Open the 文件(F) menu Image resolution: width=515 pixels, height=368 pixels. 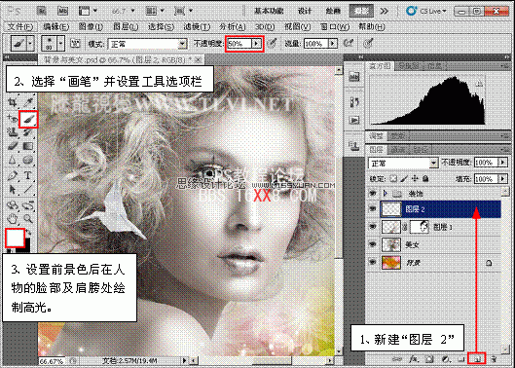tap(20, 26)
